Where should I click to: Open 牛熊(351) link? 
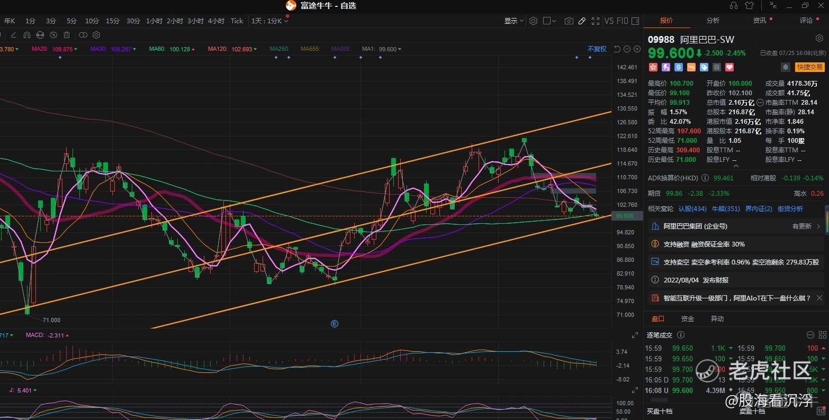pyautogui.click(x=726, y=209)
